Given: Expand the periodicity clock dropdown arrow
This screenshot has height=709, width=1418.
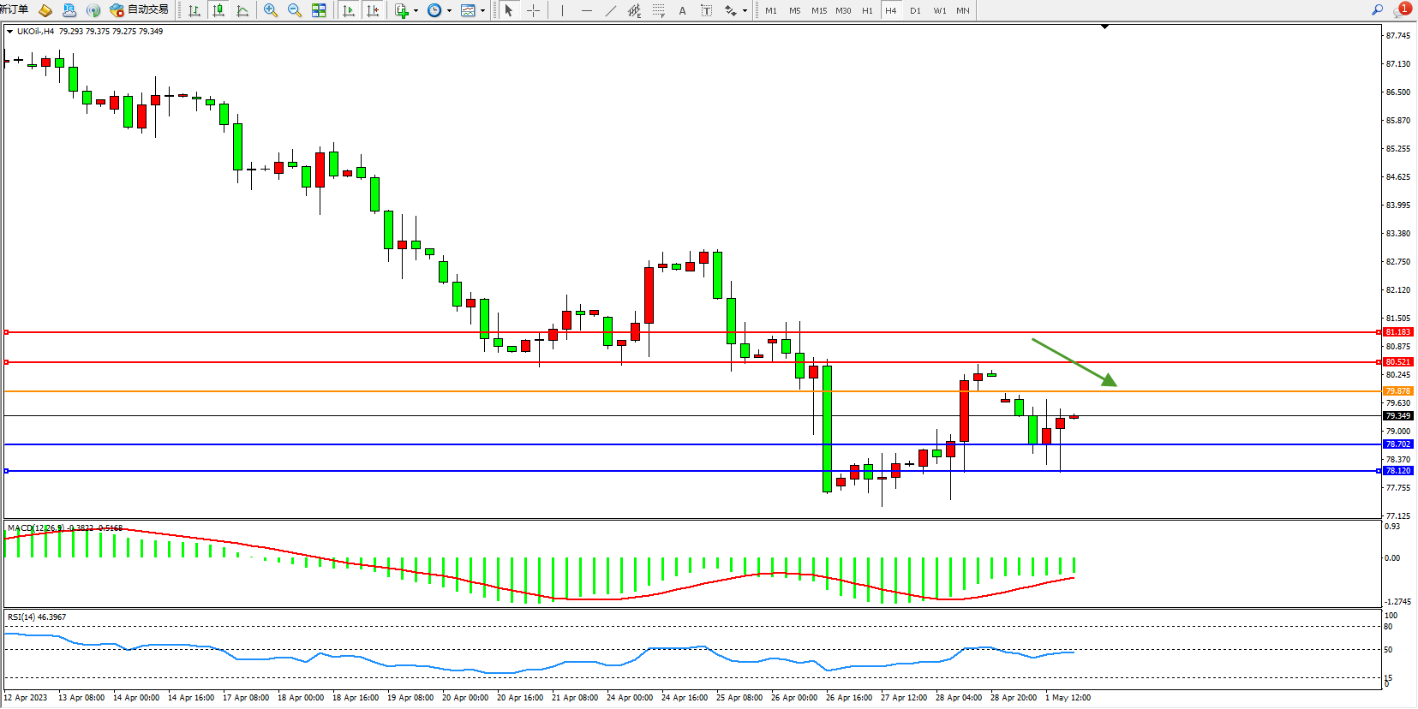Looking at the screenshot, I should point(449,11).
